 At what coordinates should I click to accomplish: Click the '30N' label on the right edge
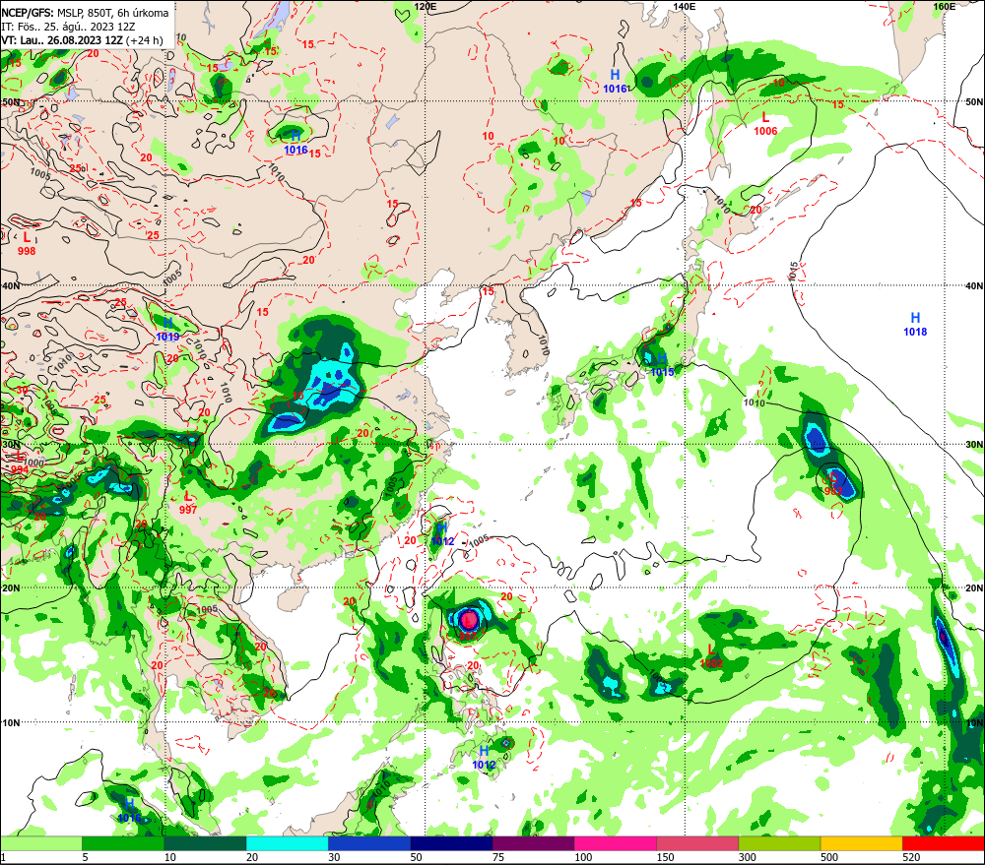974,445
